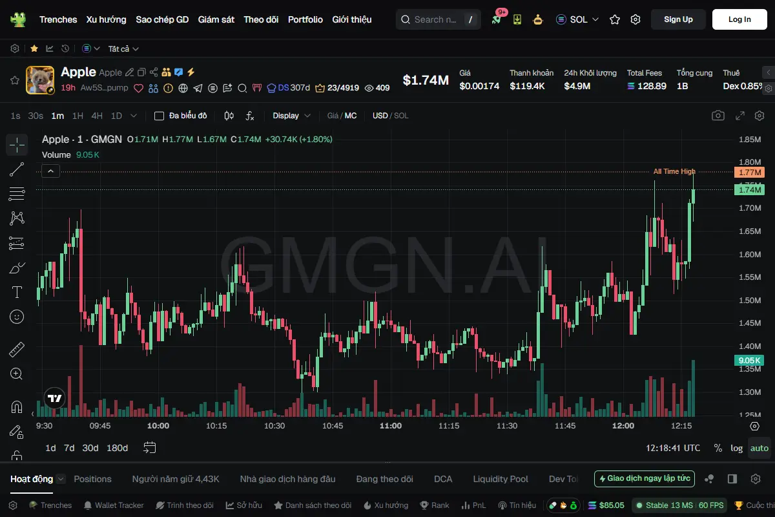Select the 30d date range
The image size is (775, 517).
pyautogui.click(x=90, y=448)
